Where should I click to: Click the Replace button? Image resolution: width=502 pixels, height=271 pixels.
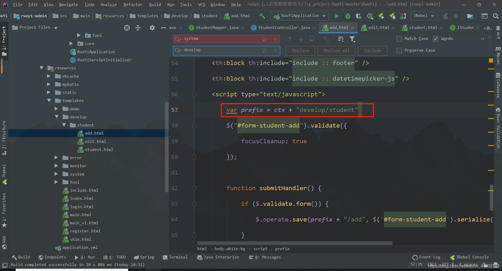pyautogui.click(x=300, y=51)
